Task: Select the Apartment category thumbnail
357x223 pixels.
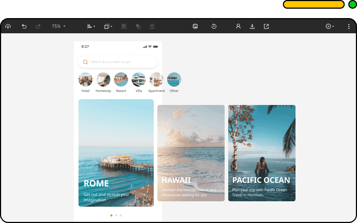Action: tap(156, 80)
